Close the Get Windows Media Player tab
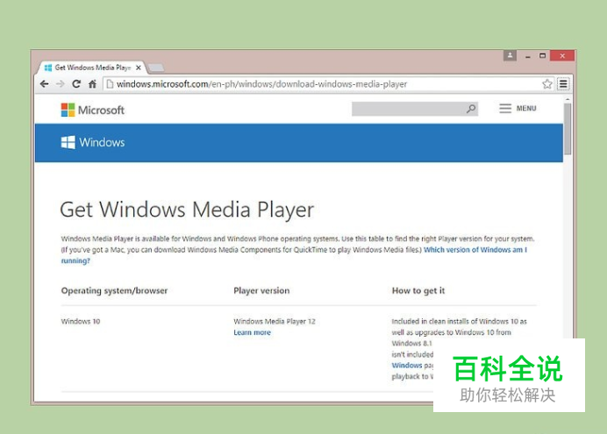 [139, 68]
